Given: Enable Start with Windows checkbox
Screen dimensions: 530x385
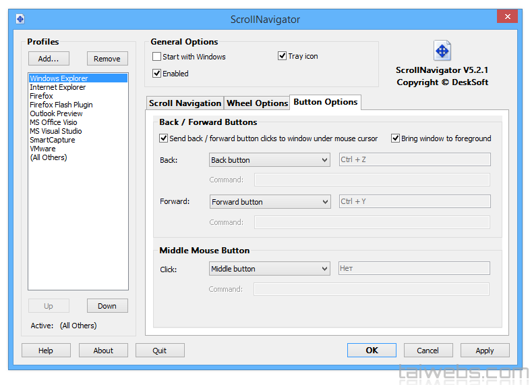Looking at the screenshot, I should tap(157, 57).
